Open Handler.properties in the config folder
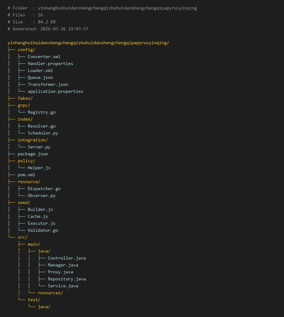This screenshot has height=317, width=284. [50, 63]
